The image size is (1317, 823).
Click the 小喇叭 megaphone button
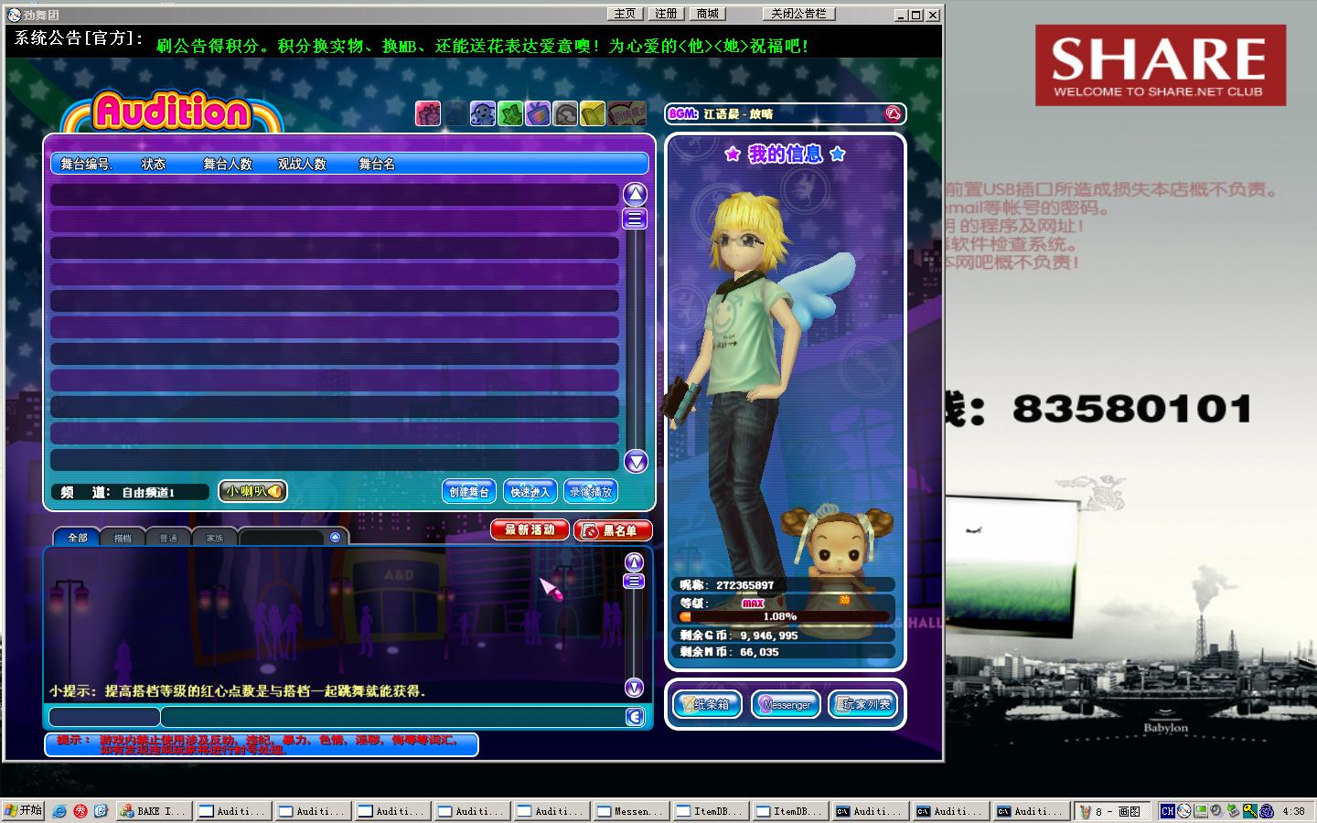[x=252, y=491]
